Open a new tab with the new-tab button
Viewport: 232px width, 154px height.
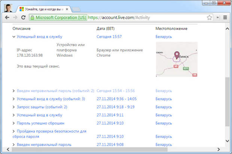coord(76,9)
